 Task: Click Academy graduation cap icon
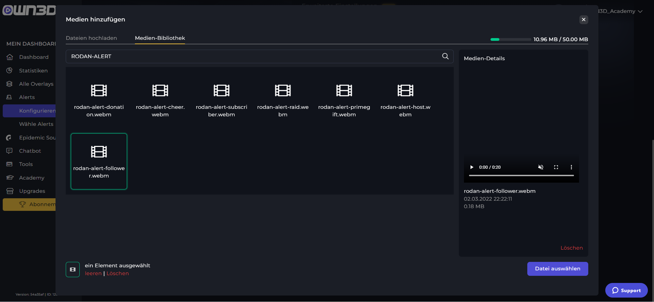pos(10,178)
